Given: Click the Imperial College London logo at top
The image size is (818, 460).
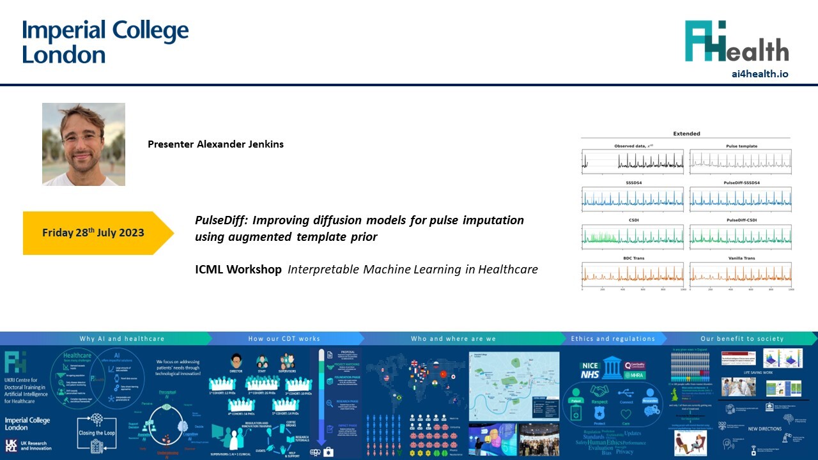Looking at the screenshot, I should tap(105, 42).
